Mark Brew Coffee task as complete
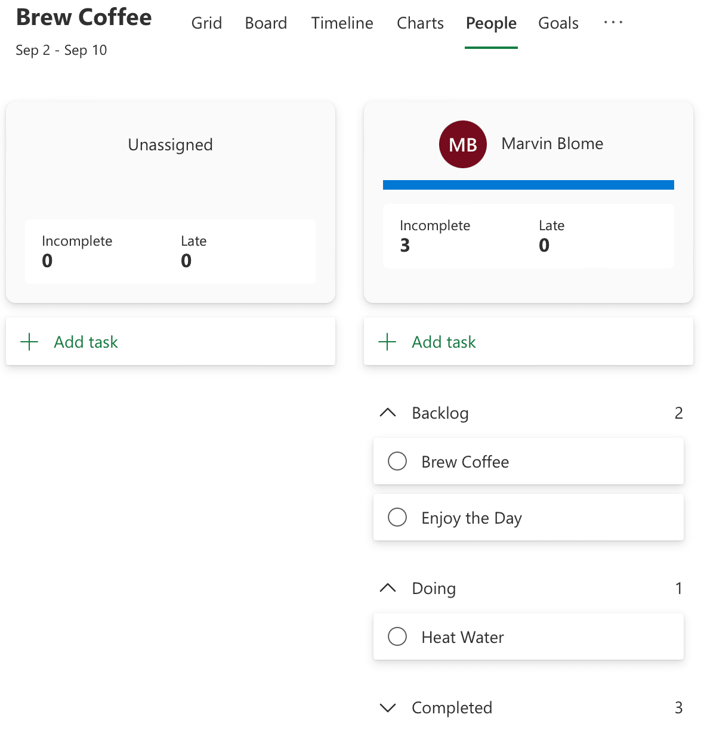Viewport: 704px width, 733px height. (397, 461)
